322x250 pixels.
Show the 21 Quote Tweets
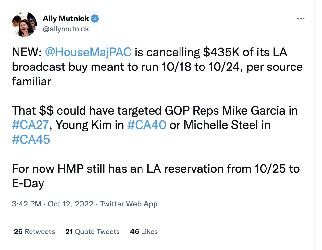92,231
